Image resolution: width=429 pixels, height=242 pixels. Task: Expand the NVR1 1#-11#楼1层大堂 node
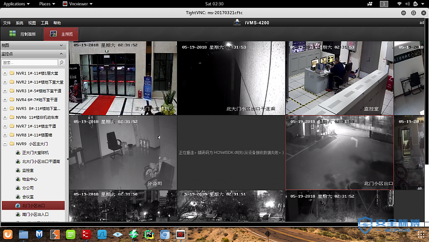click(5, 74)
